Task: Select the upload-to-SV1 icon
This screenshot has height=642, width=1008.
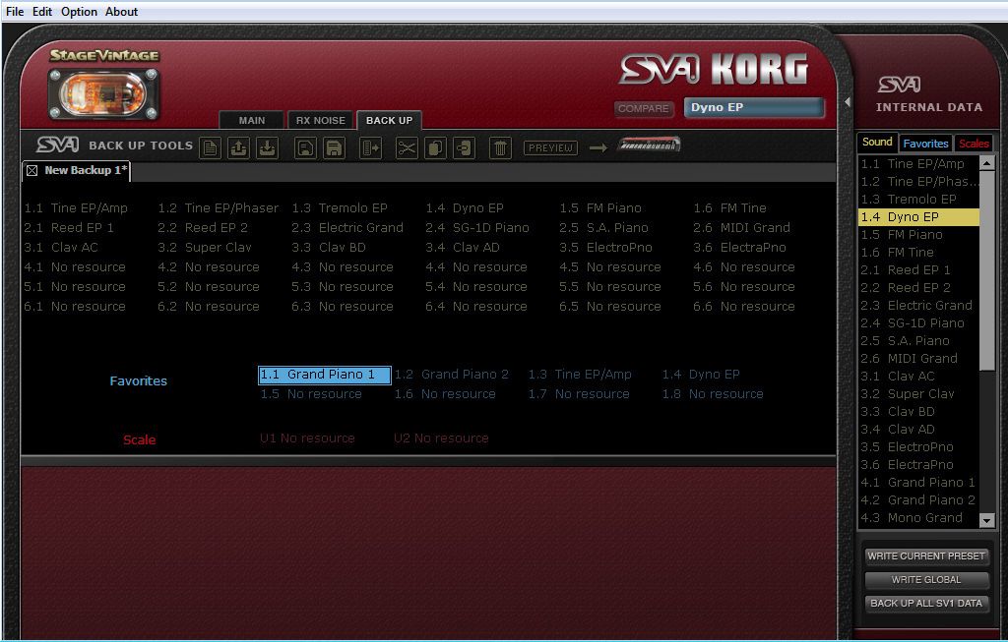Action: click(x=239, y=146)
